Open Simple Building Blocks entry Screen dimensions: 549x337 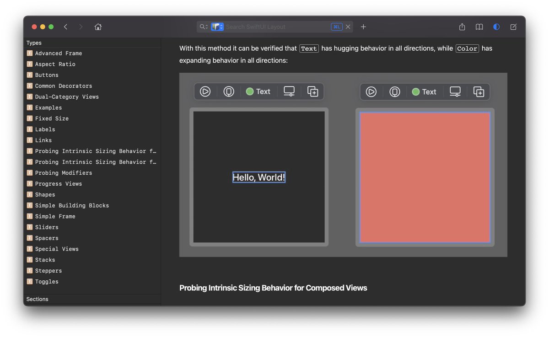click(92, 205)
